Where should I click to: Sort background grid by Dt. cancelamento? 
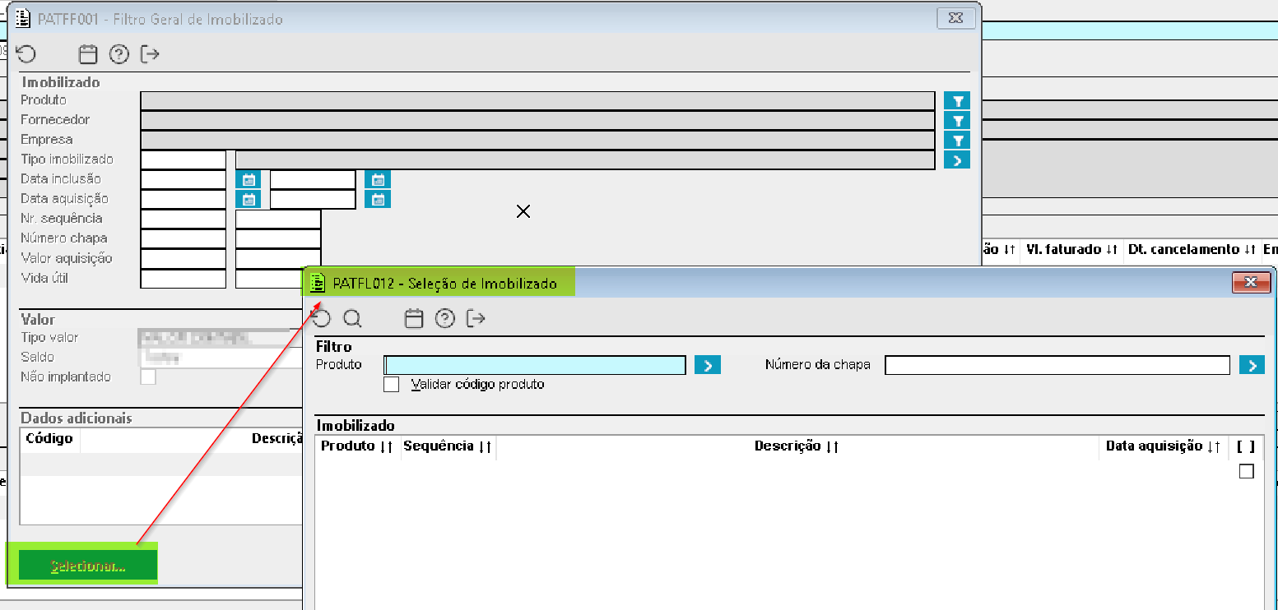tap(1192, 249)
